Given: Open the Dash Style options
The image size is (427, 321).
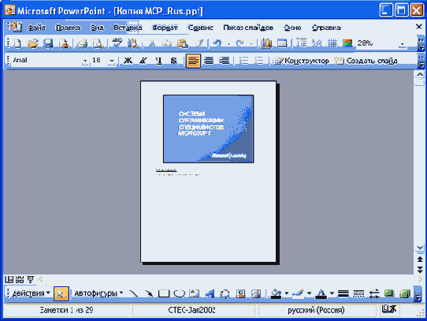Looking at the screenshot, I should pos(358,293).
